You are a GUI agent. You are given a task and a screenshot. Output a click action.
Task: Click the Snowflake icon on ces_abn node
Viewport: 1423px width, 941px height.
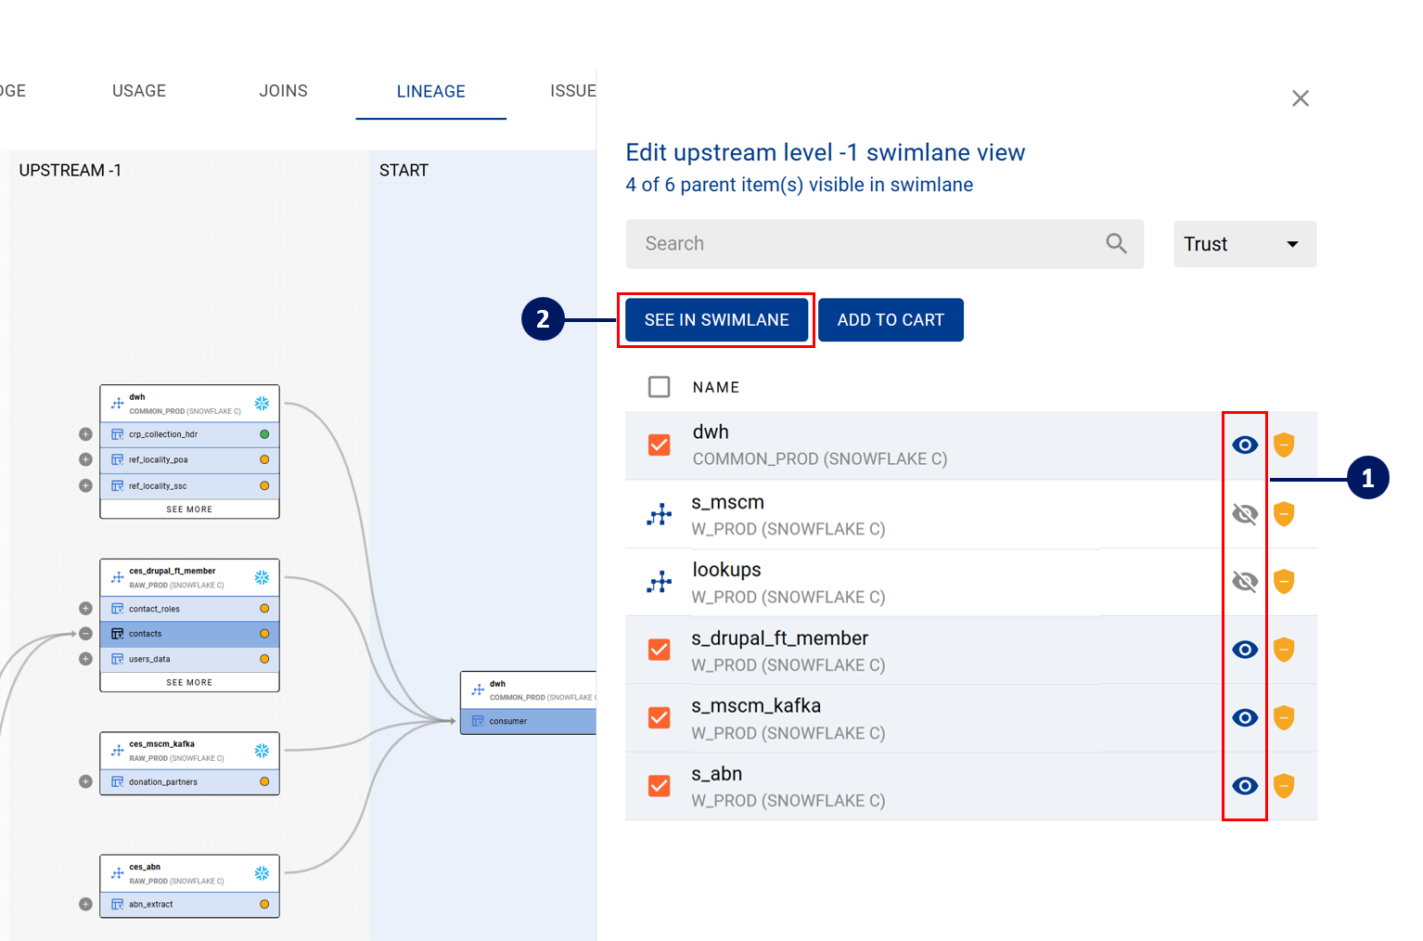pyautogui.click(x=262, y=873)
